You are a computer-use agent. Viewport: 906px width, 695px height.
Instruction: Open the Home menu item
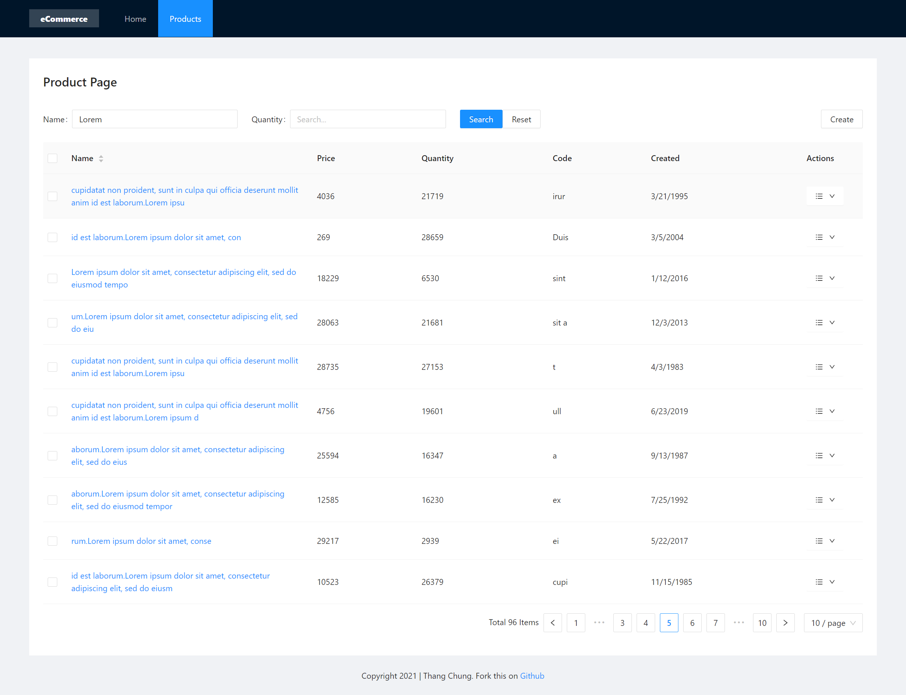135,18
